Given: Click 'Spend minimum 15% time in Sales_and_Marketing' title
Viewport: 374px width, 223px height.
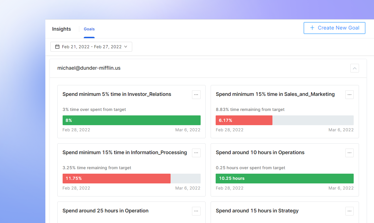Looking at the screenshot, I should [275, 94].
